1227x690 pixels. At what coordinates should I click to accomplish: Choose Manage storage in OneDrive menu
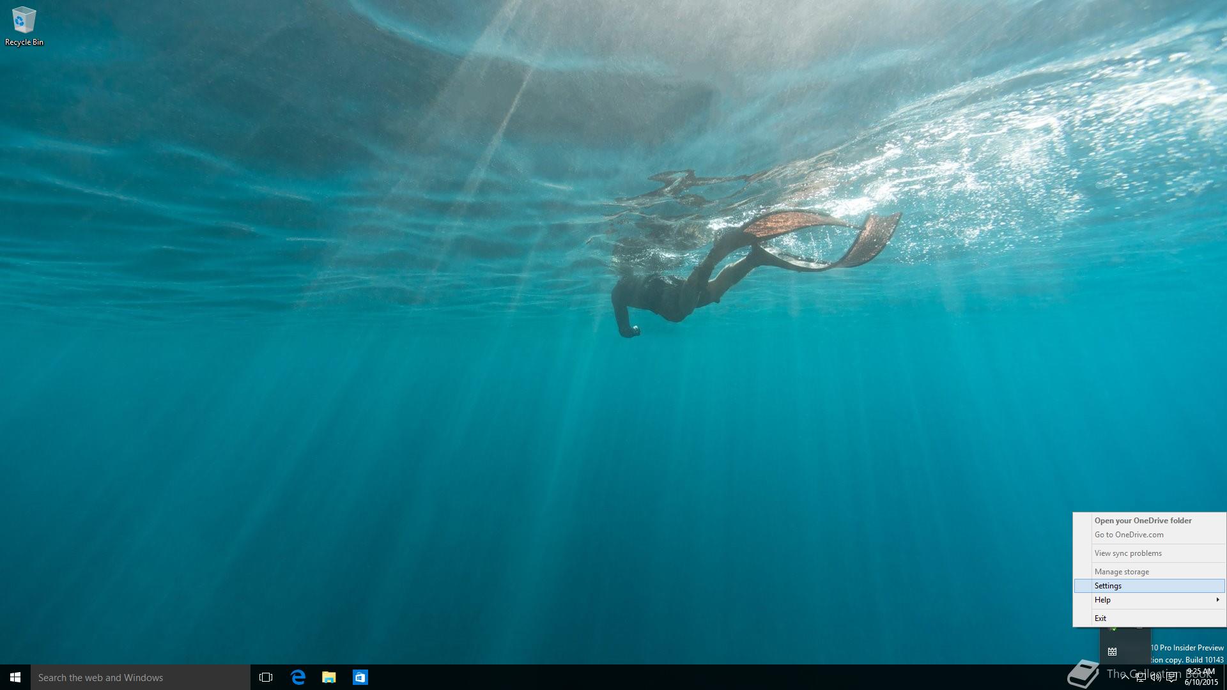click(x=1149, y=572)
